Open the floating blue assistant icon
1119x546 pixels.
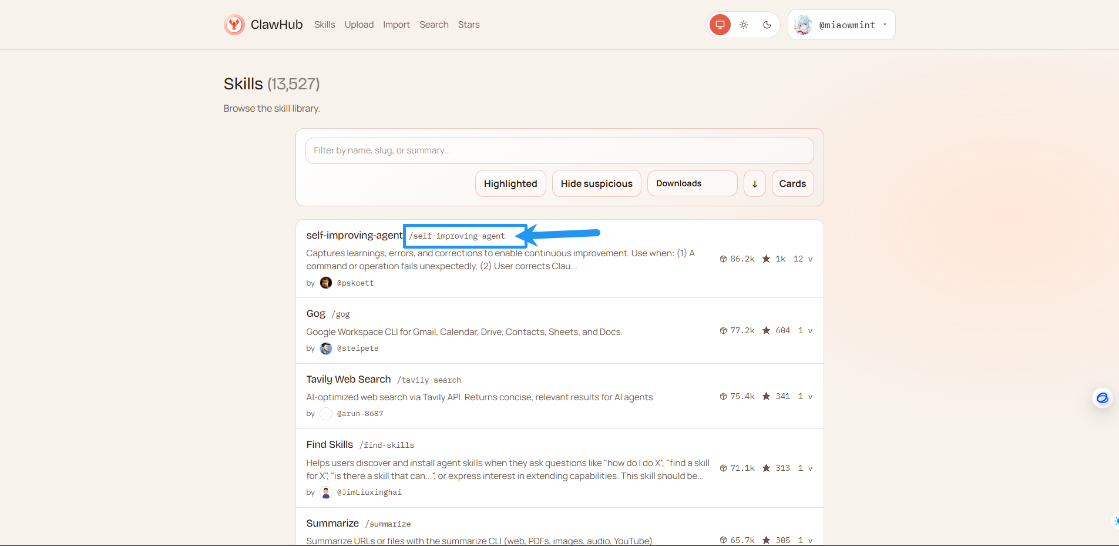pos(1102,398)
